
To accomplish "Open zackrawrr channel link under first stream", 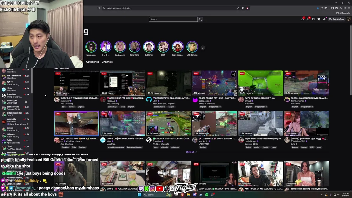I will 65,101.
